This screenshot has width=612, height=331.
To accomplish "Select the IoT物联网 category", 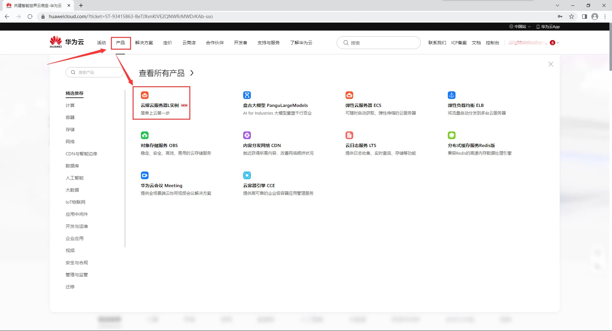I will 76,202.
